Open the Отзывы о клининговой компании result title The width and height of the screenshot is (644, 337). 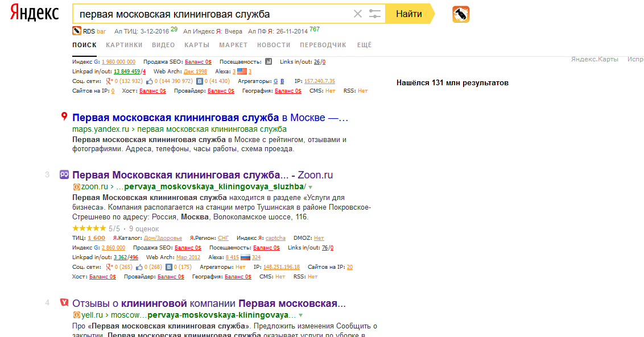[x=209, y=303]
